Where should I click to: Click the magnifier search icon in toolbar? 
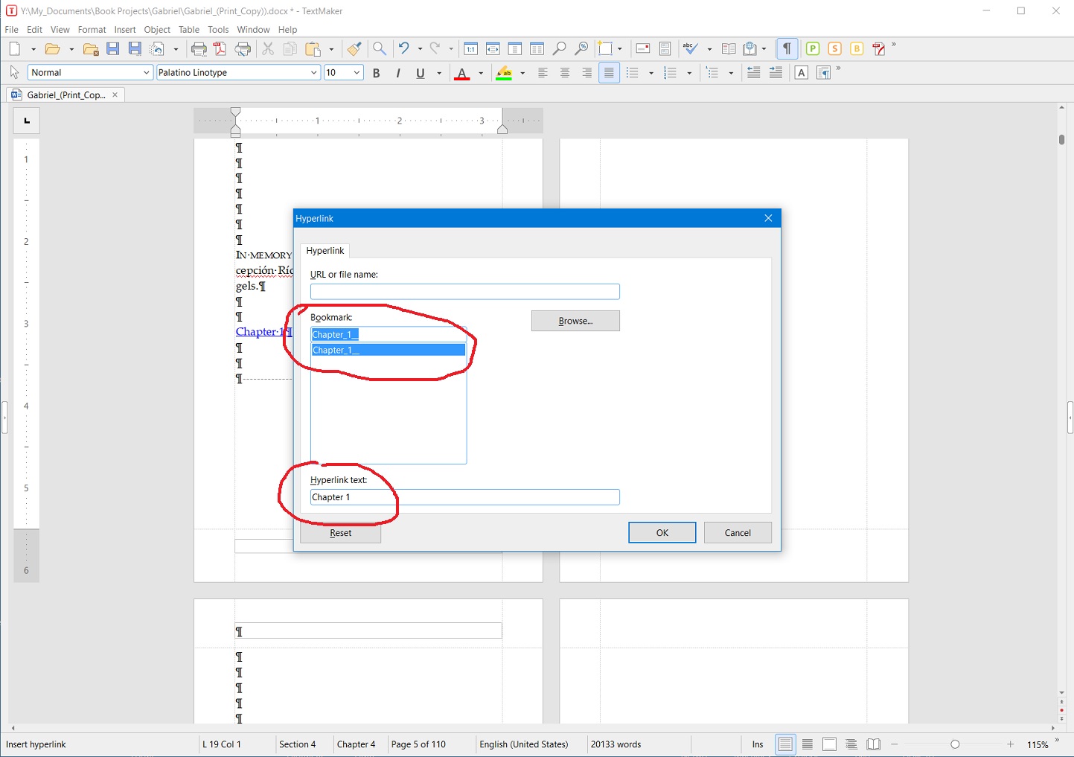[380, 49]
